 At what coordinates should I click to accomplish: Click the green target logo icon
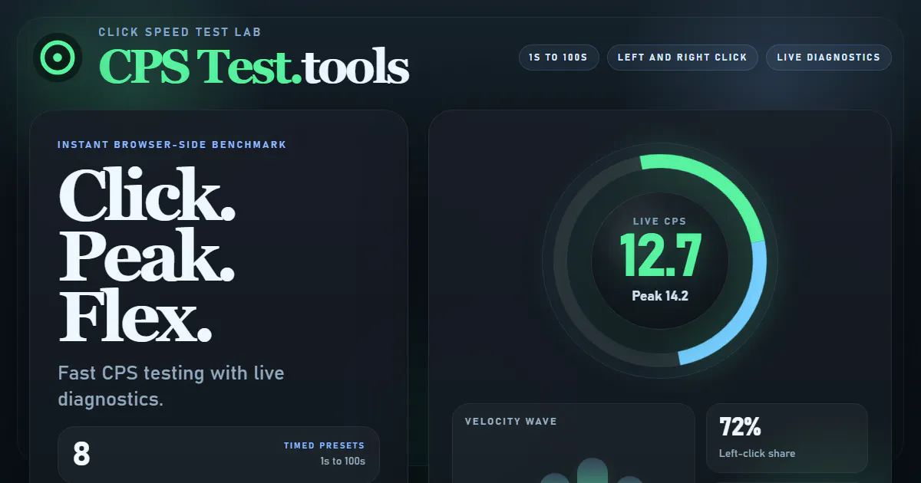click(x=58, y=58)
